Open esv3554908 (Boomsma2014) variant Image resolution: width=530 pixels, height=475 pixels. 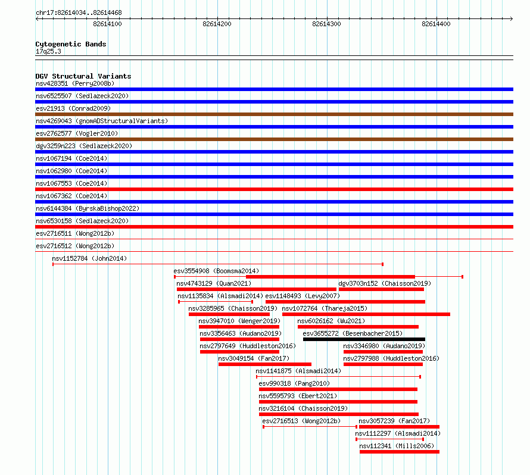coord(216,271)
